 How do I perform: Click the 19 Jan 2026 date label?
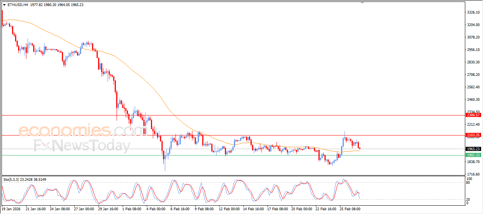point(11,209)
